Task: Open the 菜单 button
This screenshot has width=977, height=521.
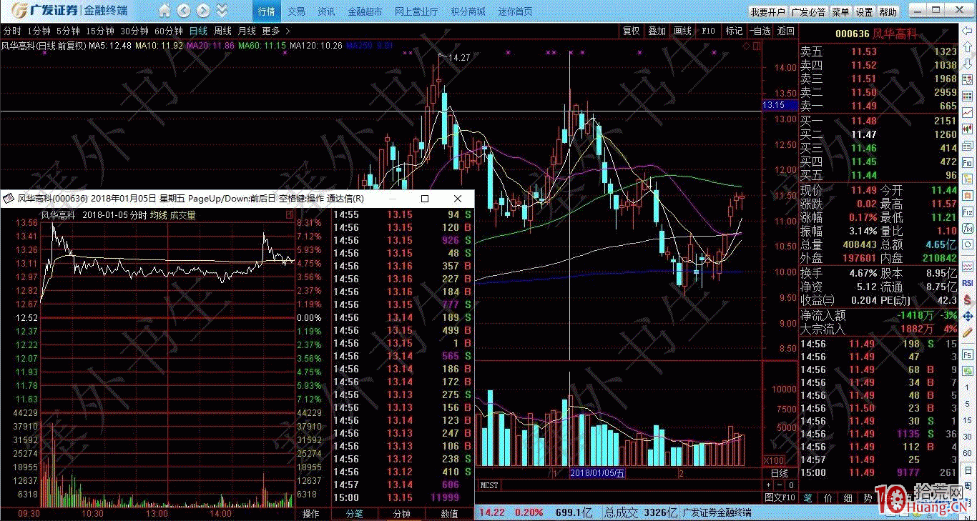Action: 840,11
